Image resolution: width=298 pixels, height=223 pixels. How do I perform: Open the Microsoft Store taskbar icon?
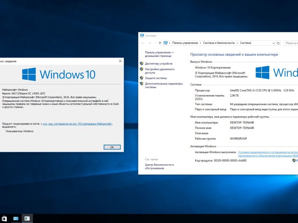(4, 219)
